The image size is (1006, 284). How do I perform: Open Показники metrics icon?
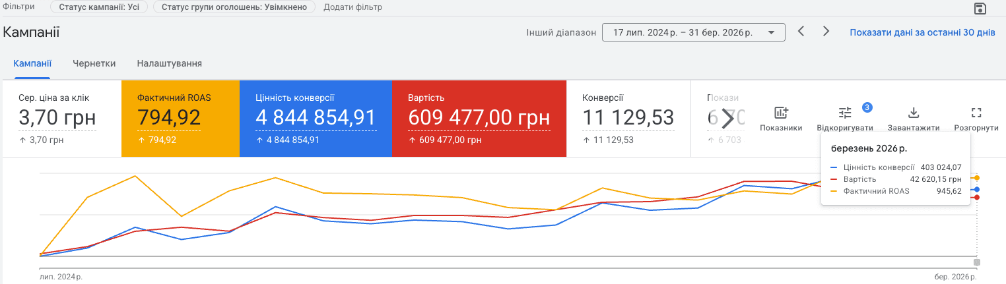781,113
